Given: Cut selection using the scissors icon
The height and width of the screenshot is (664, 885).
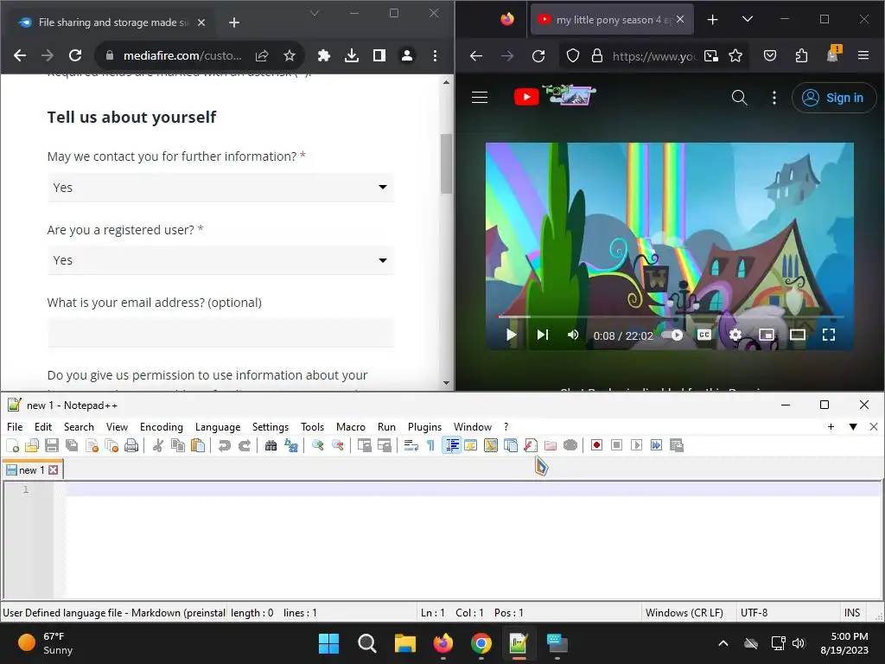Looking at the screenshot, I should pyautogui.click(x=158, y=445).
